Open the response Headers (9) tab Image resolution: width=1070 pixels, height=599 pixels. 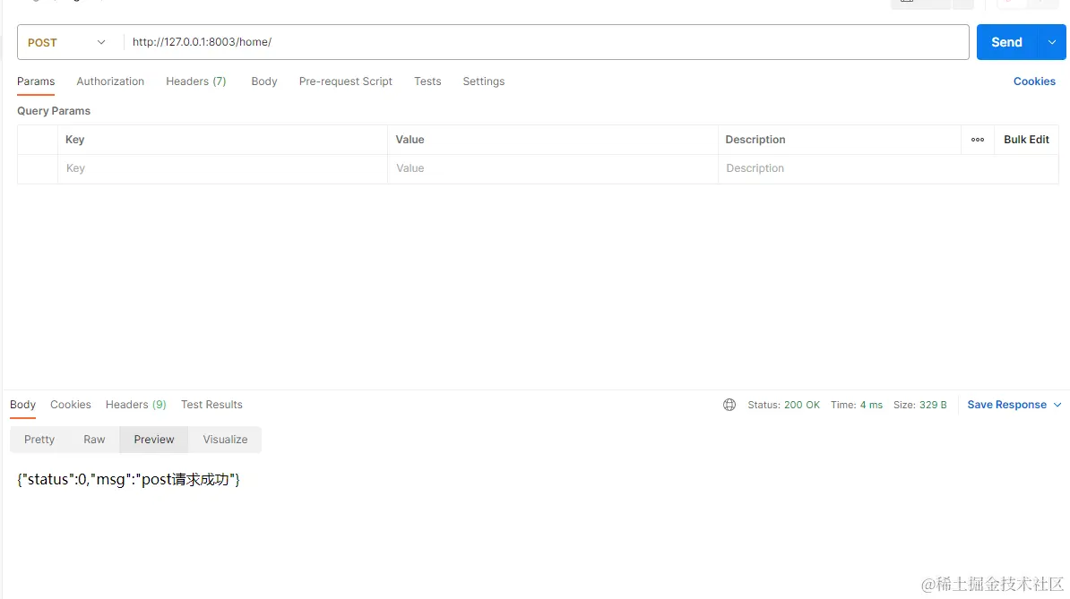coord(136,404)
